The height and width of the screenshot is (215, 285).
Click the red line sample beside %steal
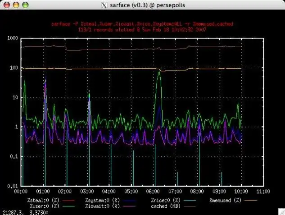coord(68,201)
